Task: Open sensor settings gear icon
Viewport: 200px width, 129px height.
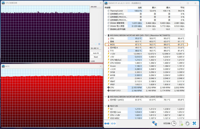Action: coord(187,123)
